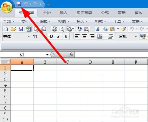Click Undo arrow in the classic toolbar row
148x122 pixels.
132,29
